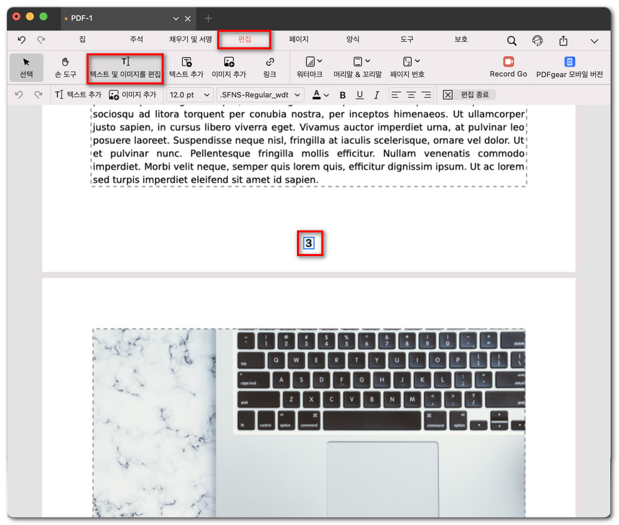The height and width of the screenshot is (525, 619).
Task: Click the page number 3 text box
Action: (309, 243)
